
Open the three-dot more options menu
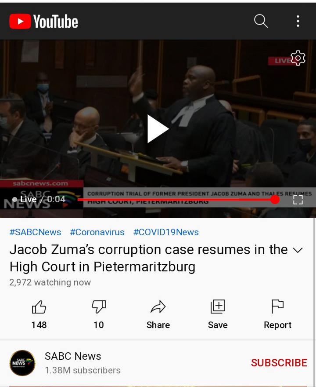(x=298, y=21)
